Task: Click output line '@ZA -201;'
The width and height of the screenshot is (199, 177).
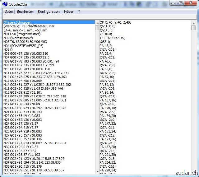Action: pyautogui.click(x=108, y=50)
